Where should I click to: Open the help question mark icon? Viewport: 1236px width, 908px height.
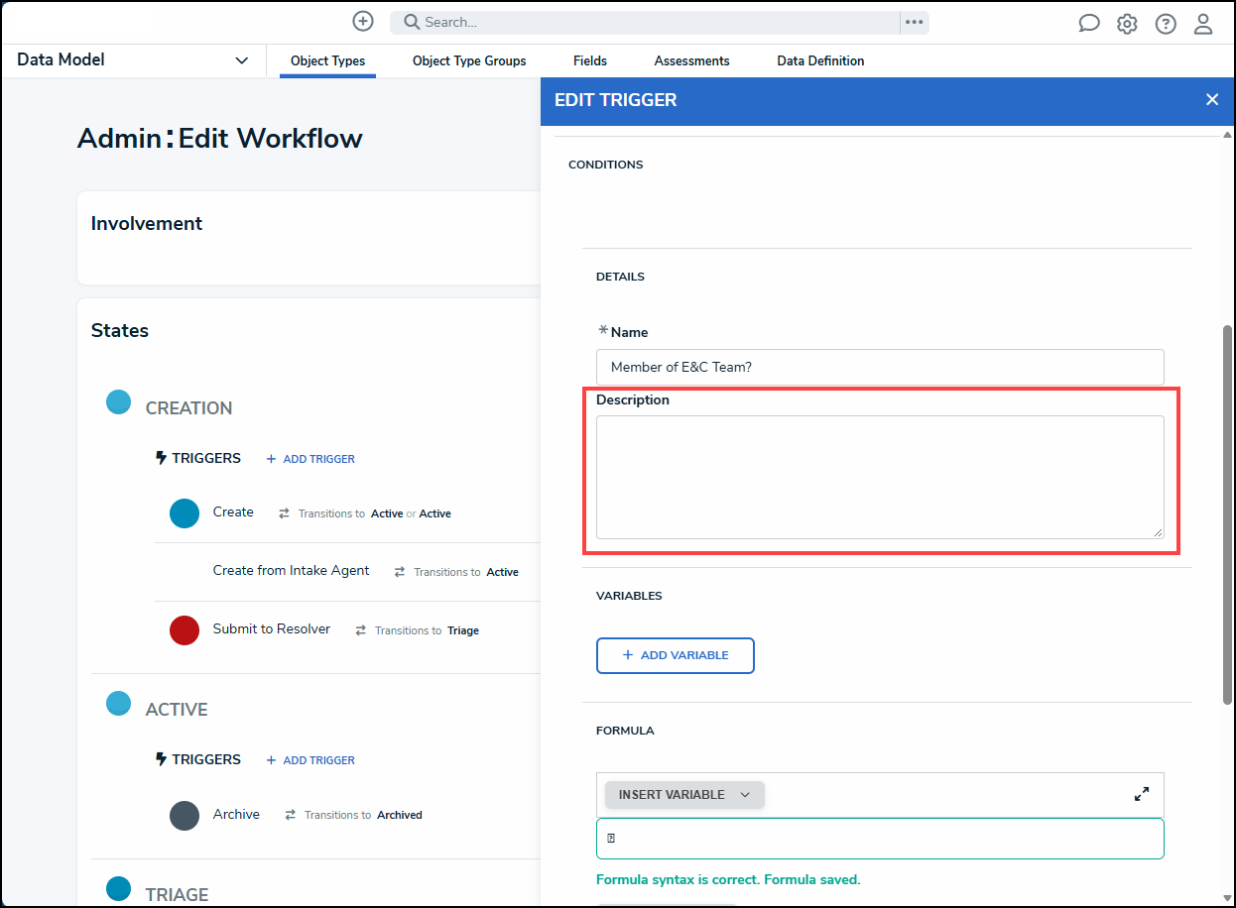click(1166, 24)
